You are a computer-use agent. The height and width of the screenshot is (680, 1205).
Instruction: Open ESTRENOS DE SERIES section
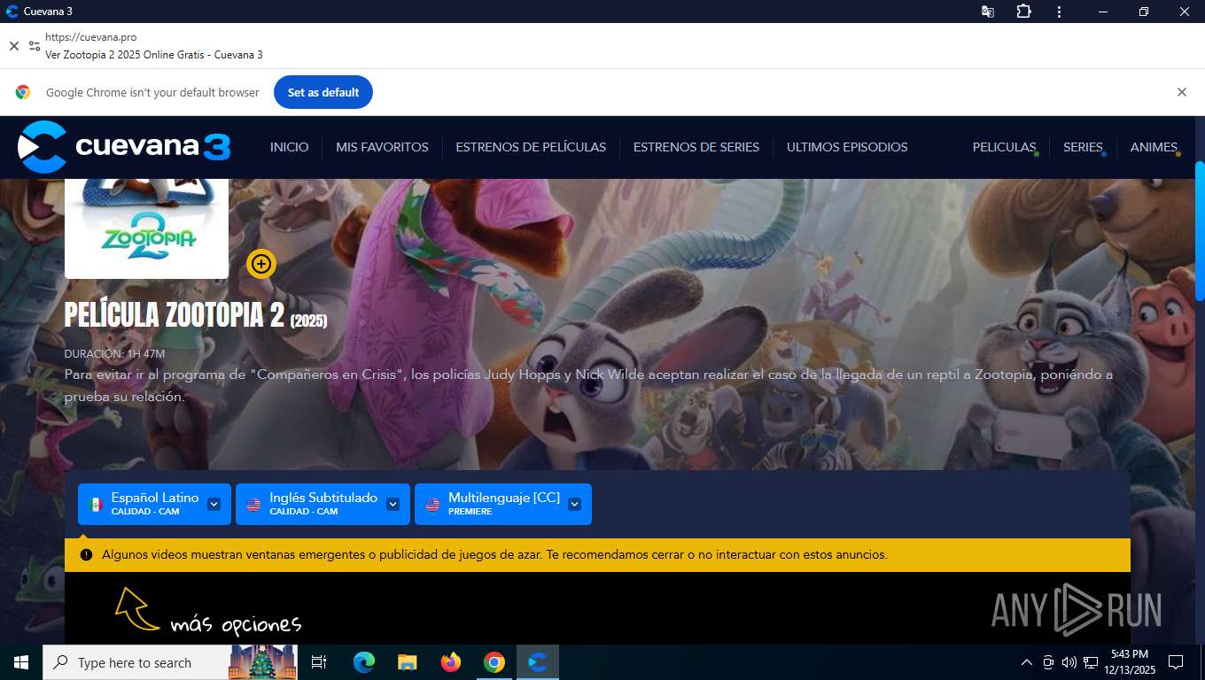(x=696, y=147)
